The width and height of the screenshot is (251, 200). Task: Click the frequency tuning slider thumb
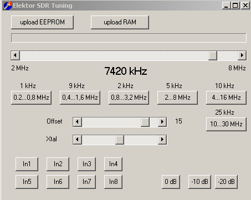(x=213, y=55)
